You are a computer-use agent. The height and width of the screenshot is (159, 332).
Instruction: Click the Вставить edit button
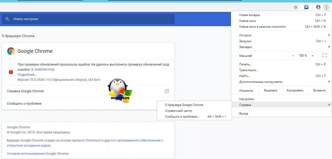[320, 90]
